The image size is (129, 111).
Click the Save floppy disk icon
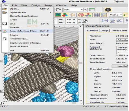5,24
